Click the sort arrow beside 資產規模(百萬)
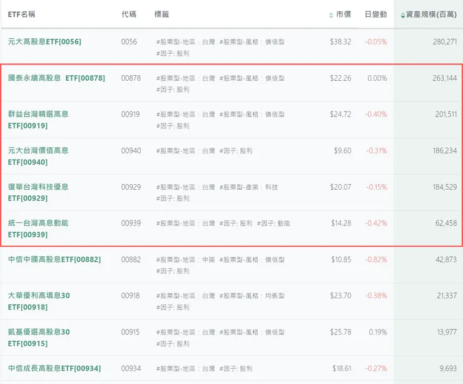This screenshot has height=384, width=463. (x=403, y=14)
